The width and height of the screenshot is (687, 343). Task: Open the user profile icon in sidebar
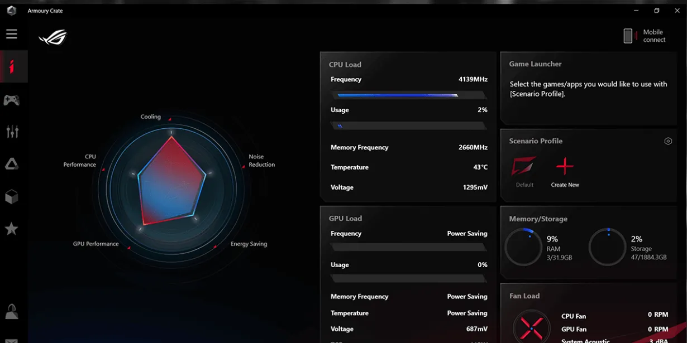tap(12, 311)
